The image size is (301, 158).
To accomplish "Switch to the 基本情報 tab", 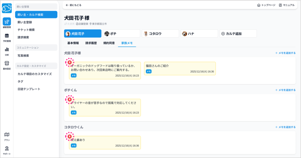I will (73, 43).
